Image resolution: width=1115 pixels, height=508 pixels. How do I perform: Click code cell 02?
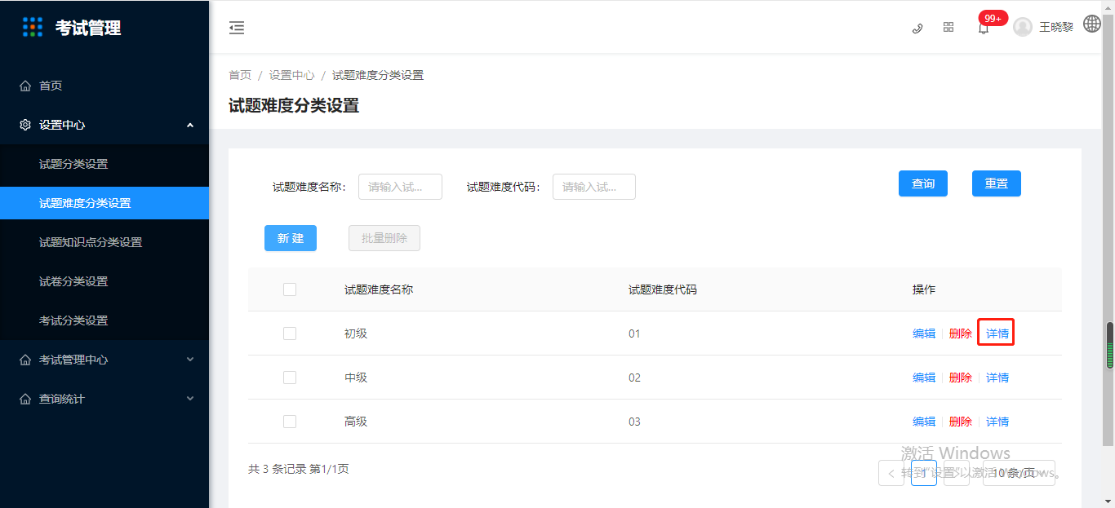[635, 378]
